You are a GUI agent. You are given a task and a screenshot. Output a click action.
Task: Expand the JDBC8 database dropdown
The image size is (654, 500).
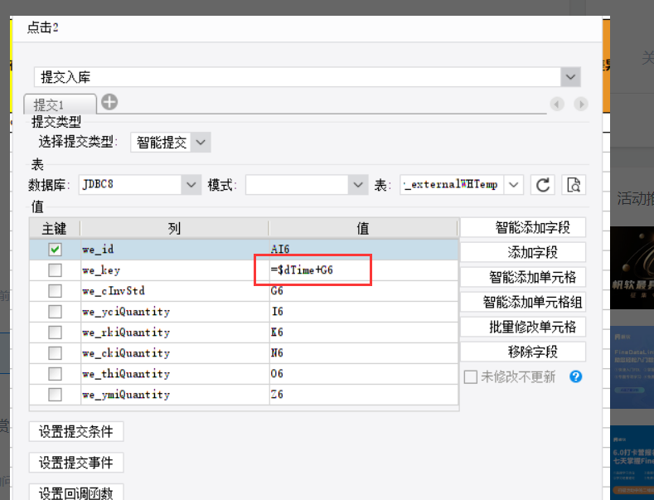click(x=191, y=184)
